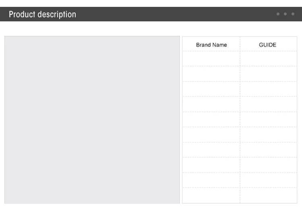
Task: Select the first empty cell below GUIDE
Action: click(x=268, y=59)
